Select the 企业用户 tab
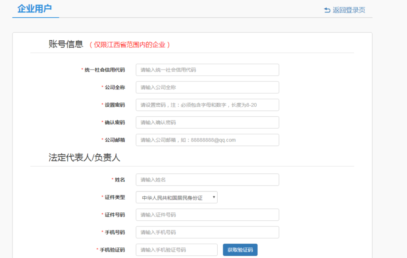The width and height of the screenshot is (407, 258). click(x=35, y=9)
